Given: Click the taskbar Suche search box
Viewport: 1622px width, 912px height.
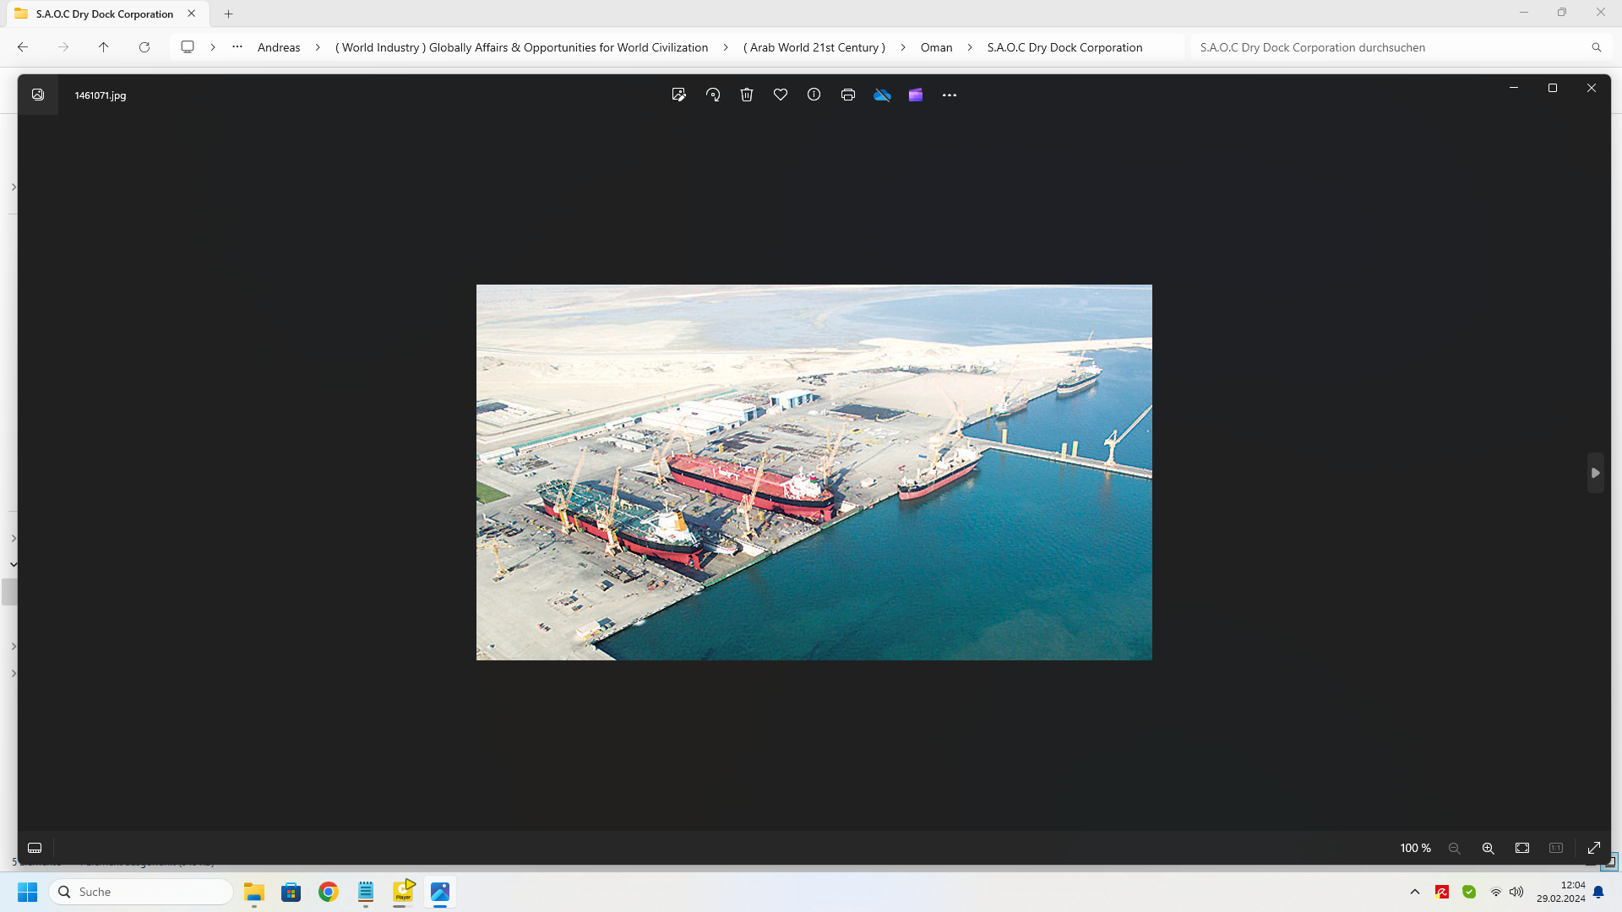Looking at the screenshot, I should 141,892.
